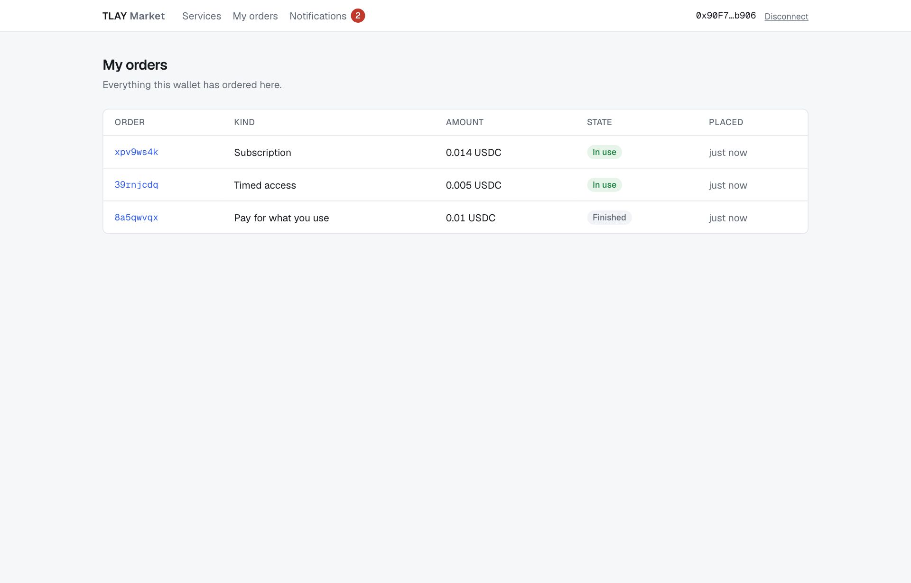Click just now in Pay for what you use row
Screen dimensions: 911x583
coord(728,218)
